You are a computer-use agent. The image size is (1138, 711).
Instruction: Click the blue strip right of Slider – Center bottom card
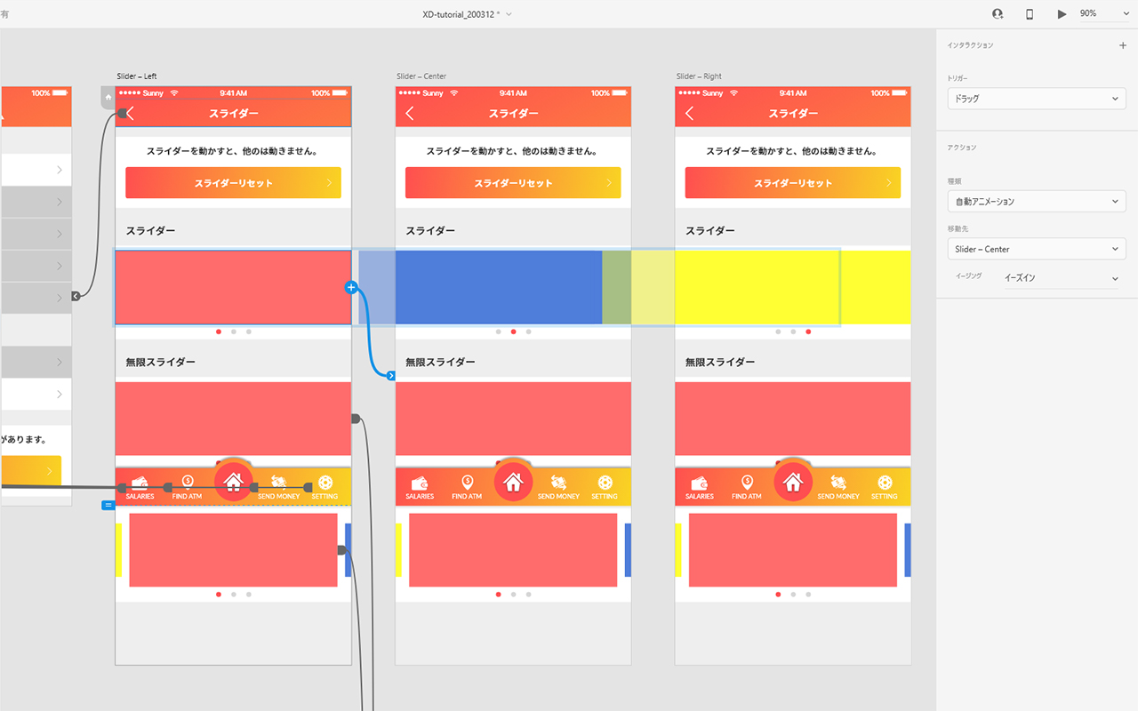(628, 550)
